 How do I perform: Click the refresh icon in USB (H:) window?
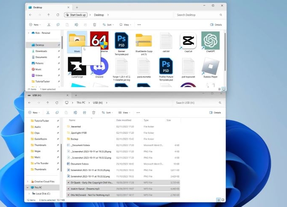(57, 103)
